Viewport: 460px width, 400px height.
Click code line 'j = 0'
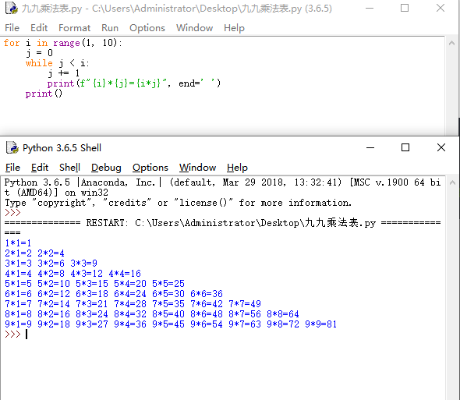39,53
